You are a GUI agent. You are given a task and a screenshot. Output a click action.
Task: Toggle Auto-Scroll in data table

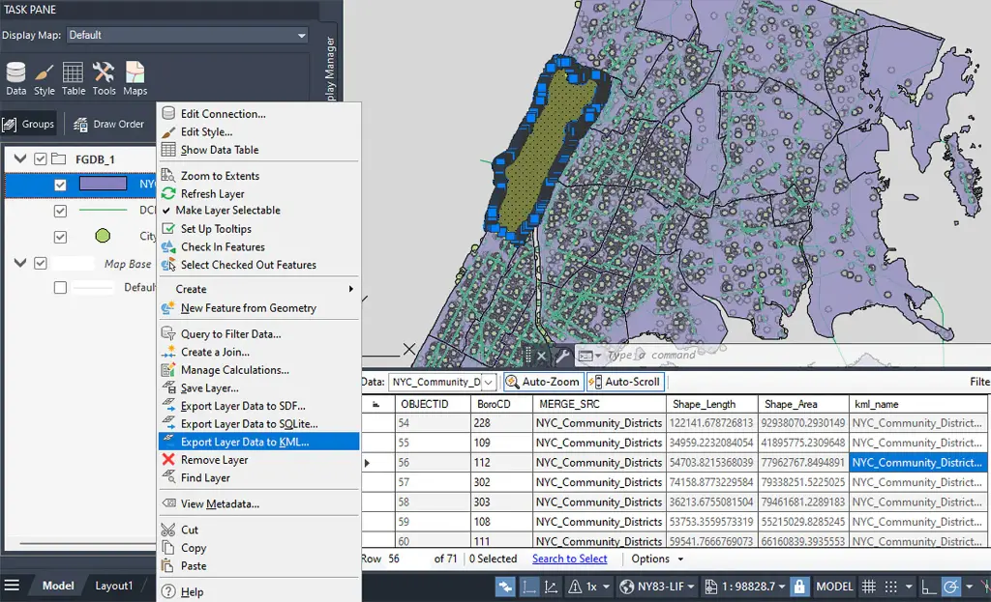624,382
